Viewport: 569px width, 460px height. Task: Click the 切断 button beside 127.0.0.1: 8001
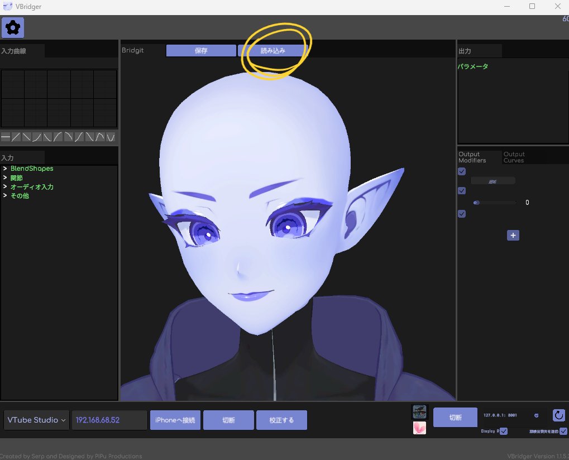[x=456, y=417]
